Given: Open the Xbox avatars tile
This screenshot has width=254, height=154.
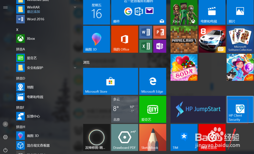Looking at the screenshot, I should (184, 12).
